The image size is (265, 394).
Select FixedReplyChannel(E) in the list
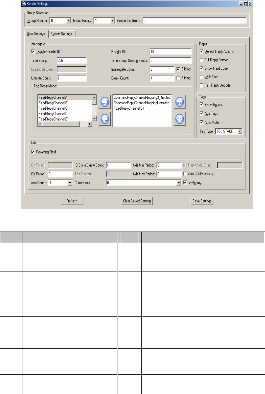click(x=65, y=119)
